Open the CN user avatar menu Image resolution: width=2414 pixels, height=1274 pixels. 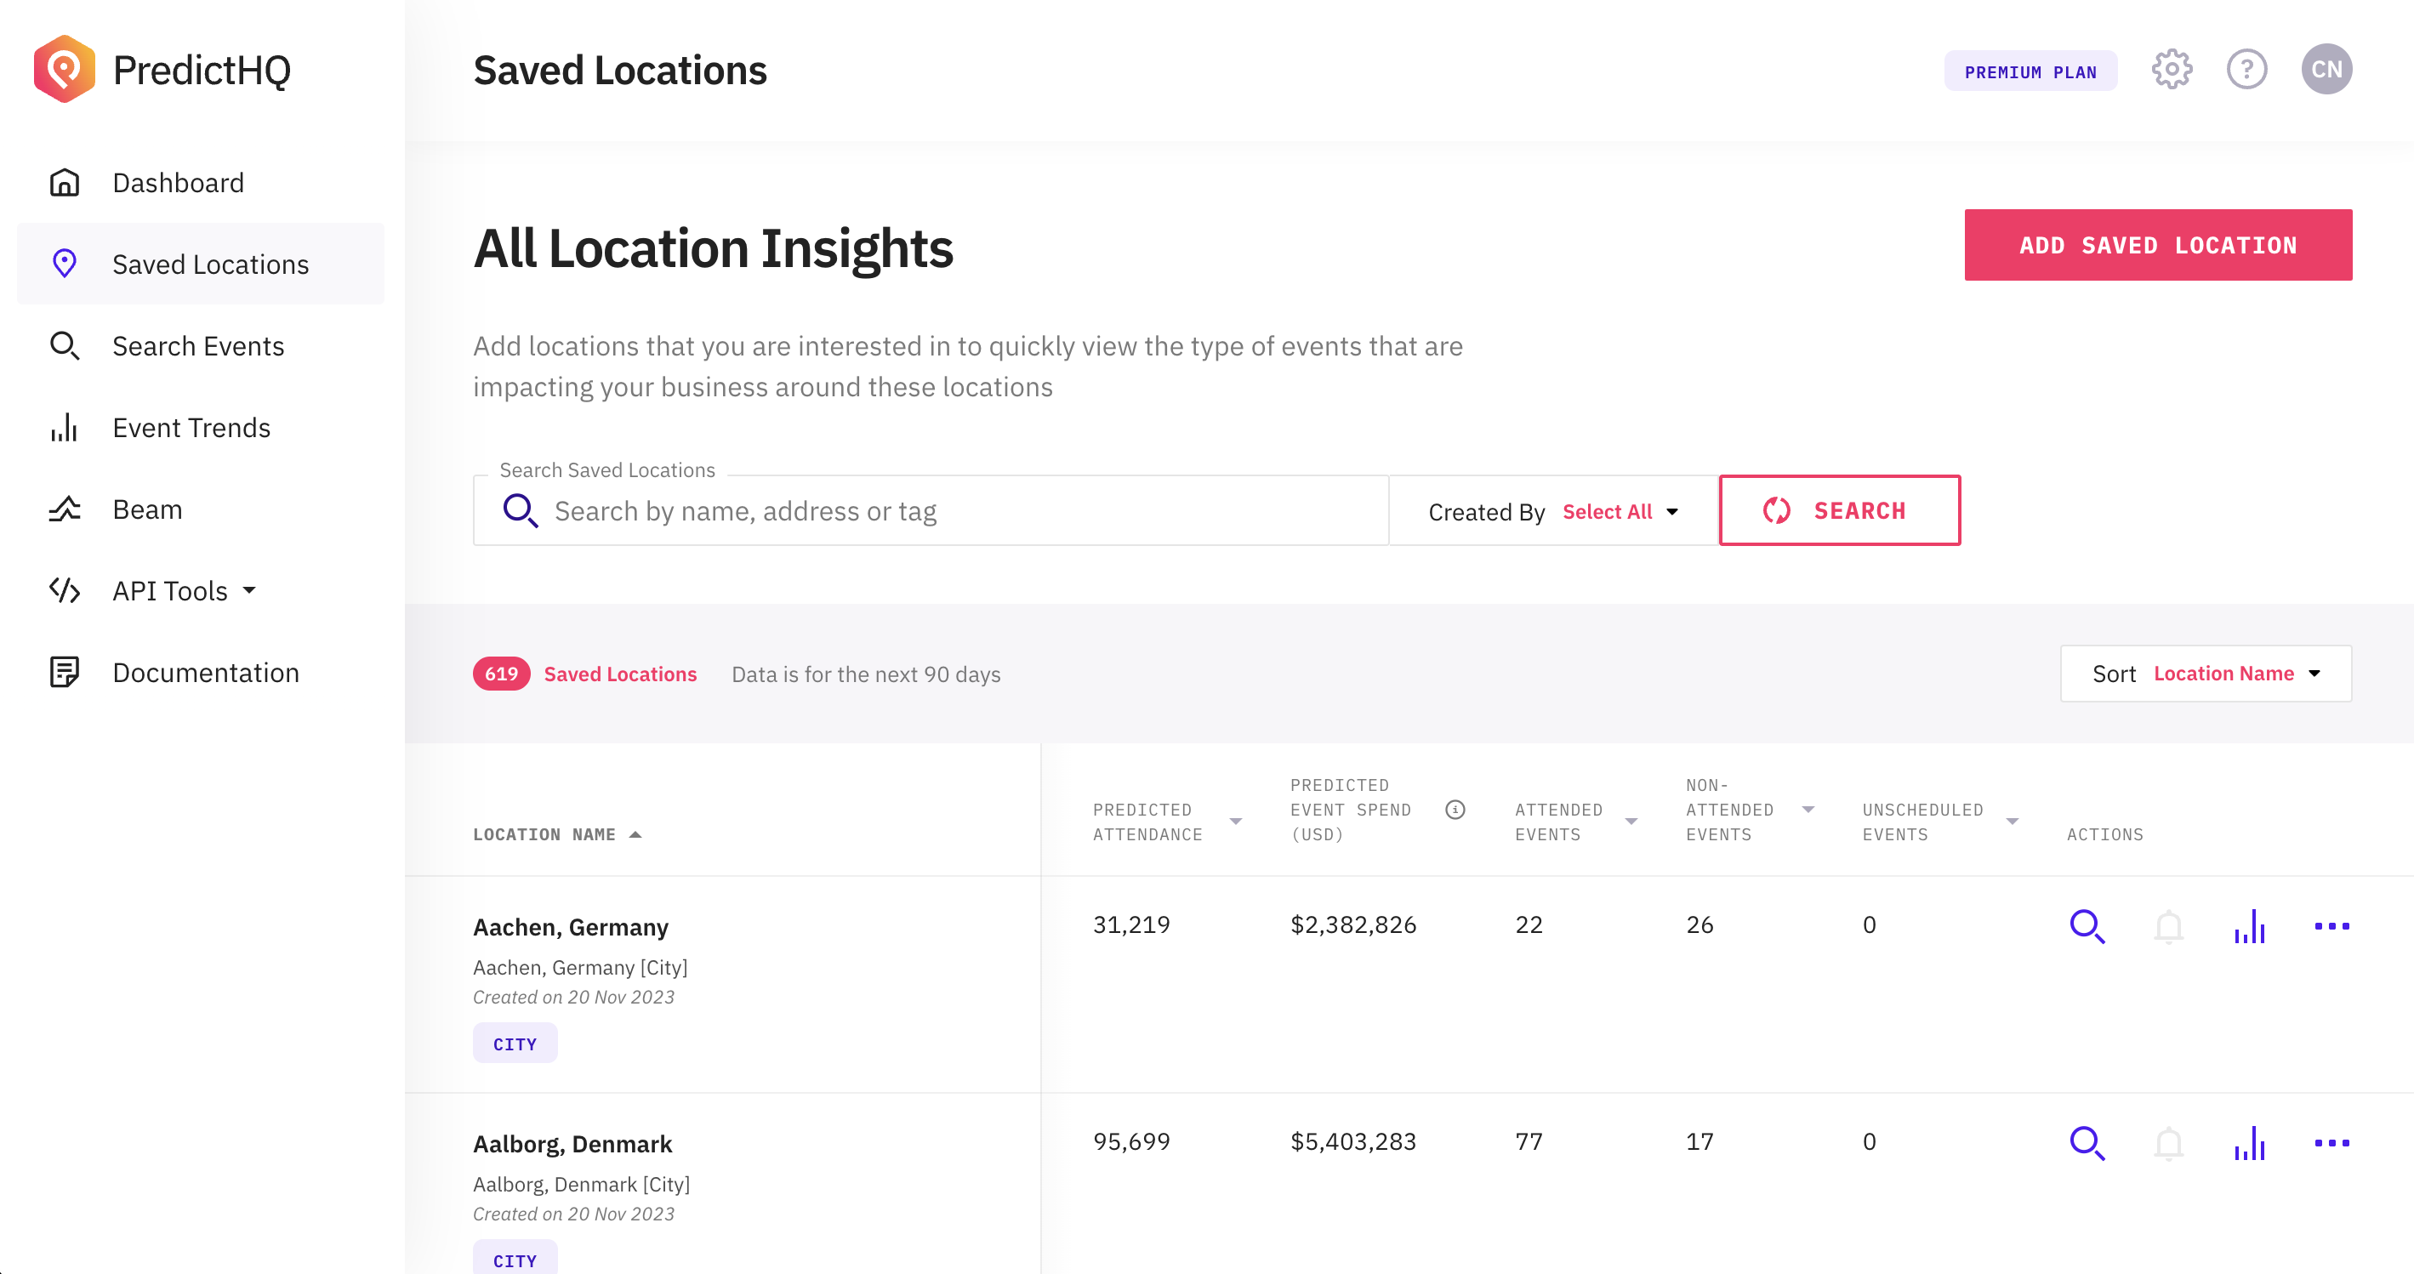pyautogui.click(x=2326, y=70)
